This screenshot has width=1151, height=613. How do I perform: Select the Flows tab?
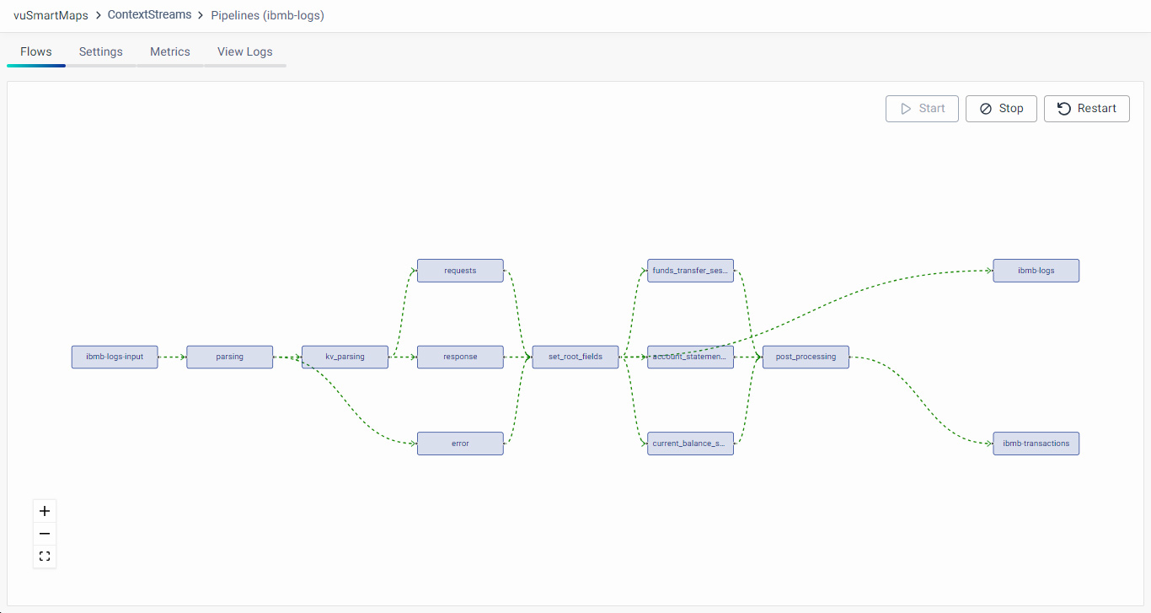point(36,51)
